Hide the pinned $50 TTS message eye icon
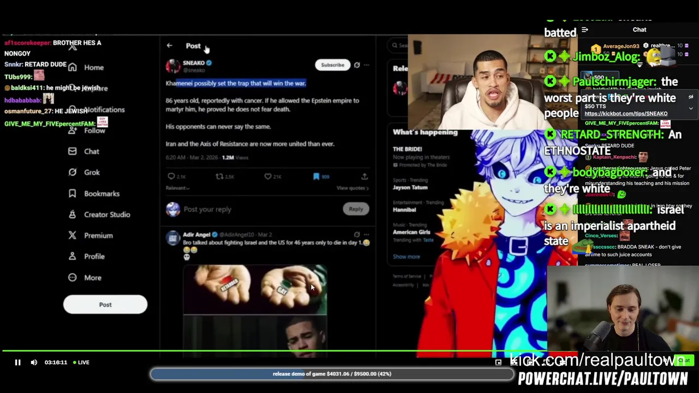Screen dimensions: 699x393 (690, 97)
